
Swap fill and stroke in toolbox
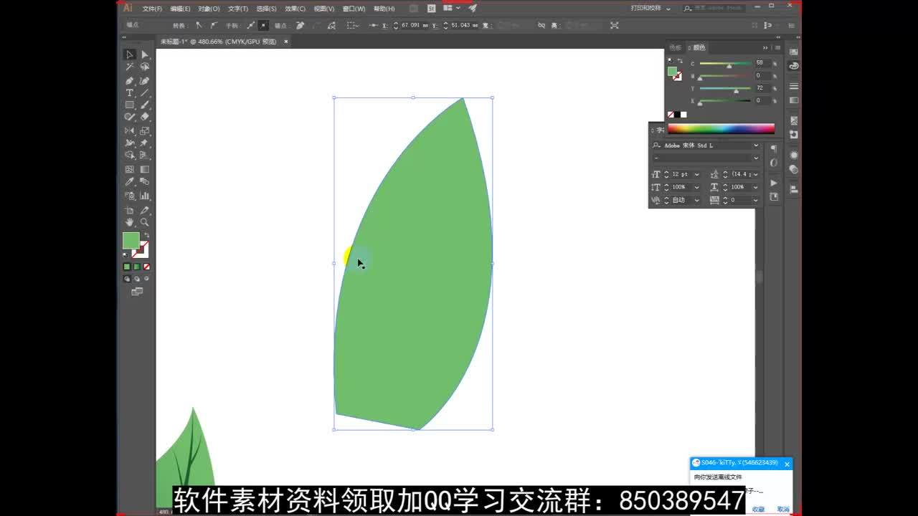tap(146, 235)
